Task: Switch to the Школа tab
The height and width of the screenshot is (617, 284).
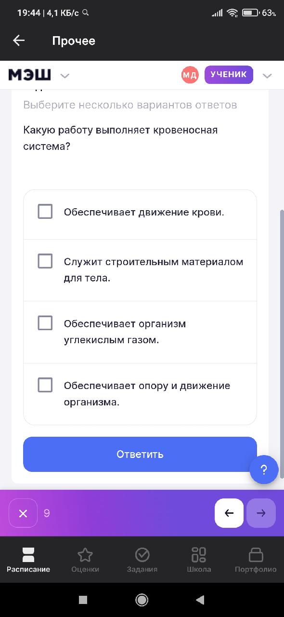Action: (x=199, y=560)
